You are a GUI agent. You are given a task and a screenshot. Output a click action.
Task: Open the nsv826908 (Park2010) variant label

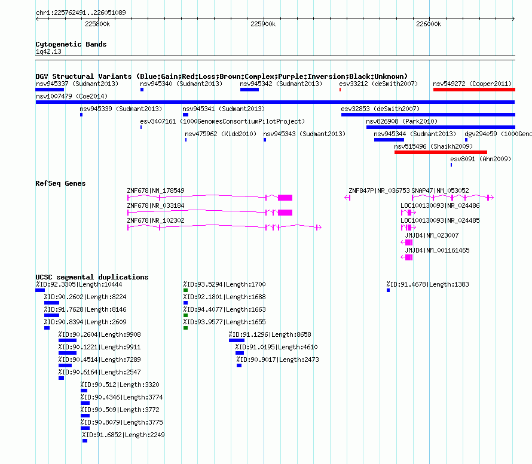(x=402, y=121)
